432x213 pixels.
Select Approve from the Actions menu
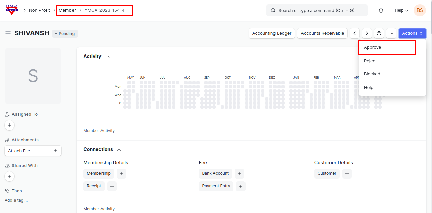point(372,47)
